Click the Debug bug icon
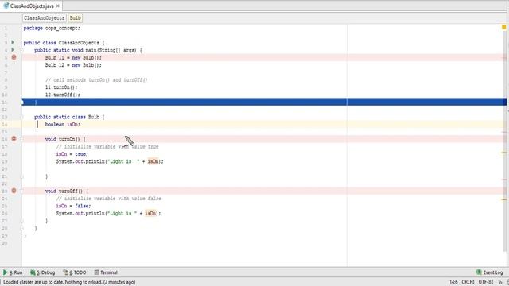 click(33, 272)
